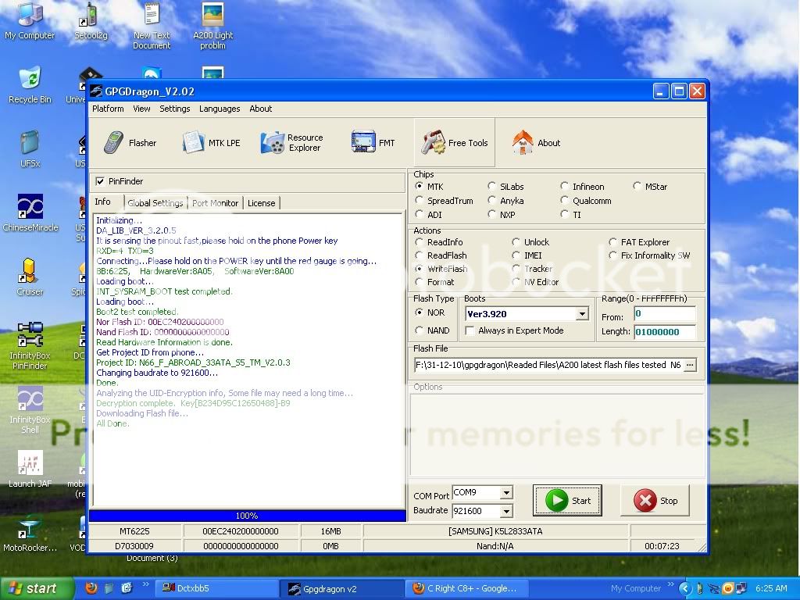Open the Free Tools section

[x=454, y=143]
